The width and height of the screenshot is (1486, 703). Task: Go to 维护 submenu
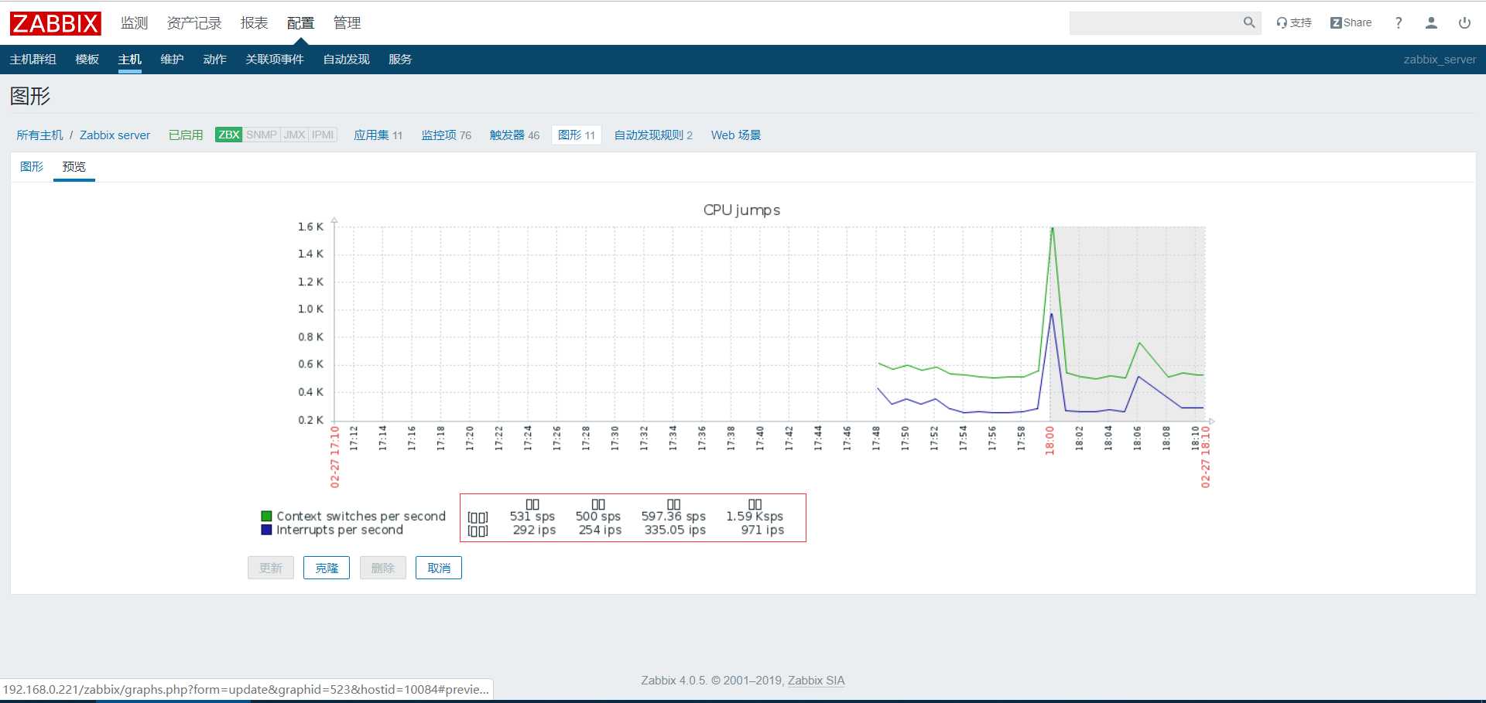172,60
